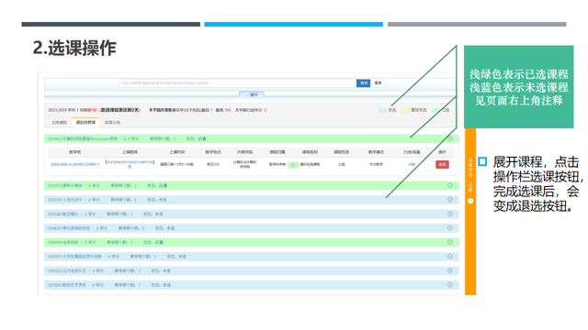588x330 pixels.
Task: Click the 已选/容量 column header
Action: pyautogui.click(x=412, y=152)
